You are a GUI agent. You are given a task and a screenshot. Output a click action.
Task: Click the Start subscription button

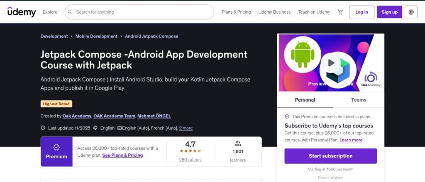coord(330,156)
